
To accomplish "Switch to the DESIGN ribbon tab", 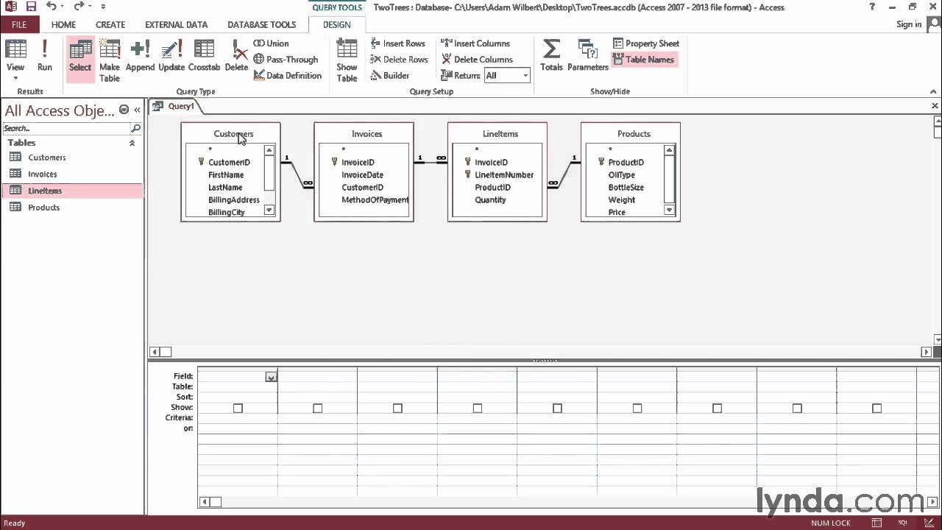I will point(336,24).
